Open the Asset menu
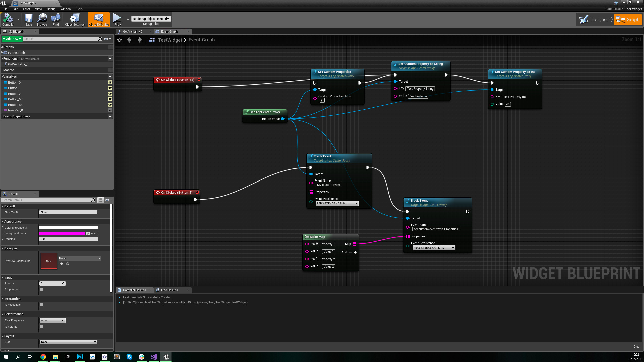 [26, 9]
